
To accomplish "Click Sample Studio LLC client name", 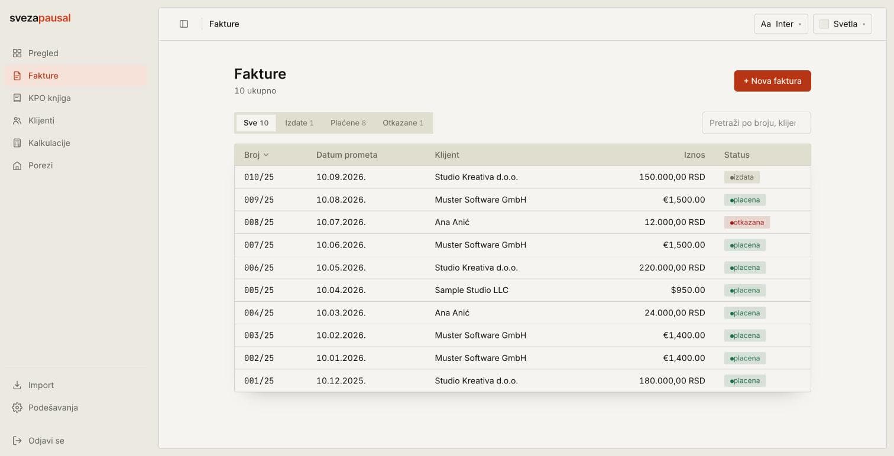I will click(x=471, y=291).
